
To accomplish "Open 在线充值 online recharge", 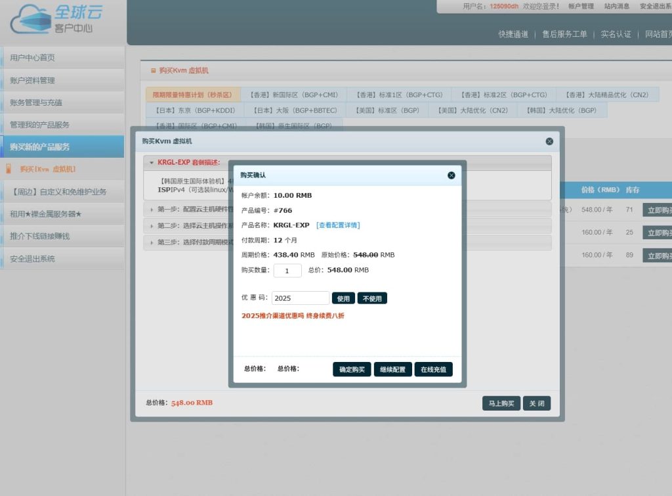I will click(433, 369).
